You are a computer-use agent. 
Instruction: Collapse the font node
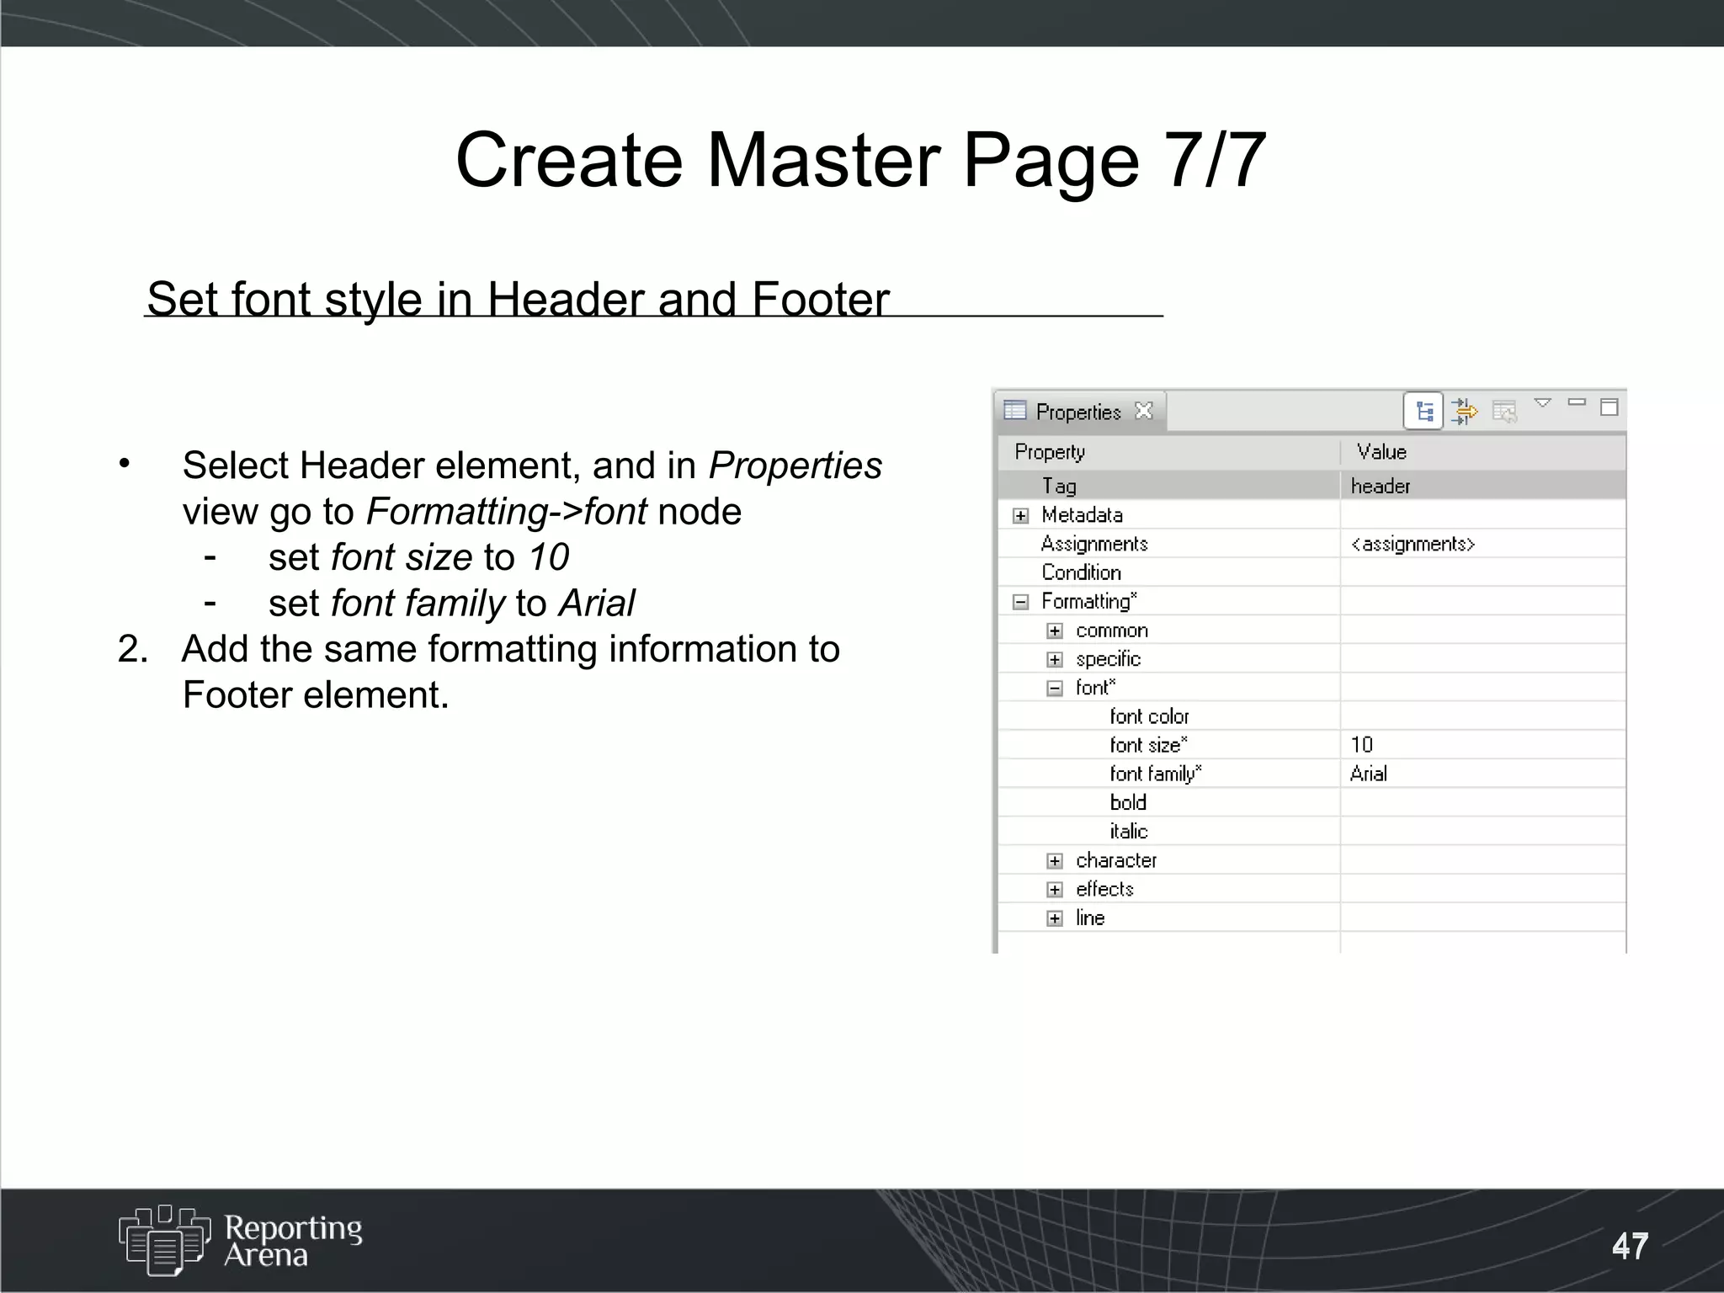(1055, 688)
